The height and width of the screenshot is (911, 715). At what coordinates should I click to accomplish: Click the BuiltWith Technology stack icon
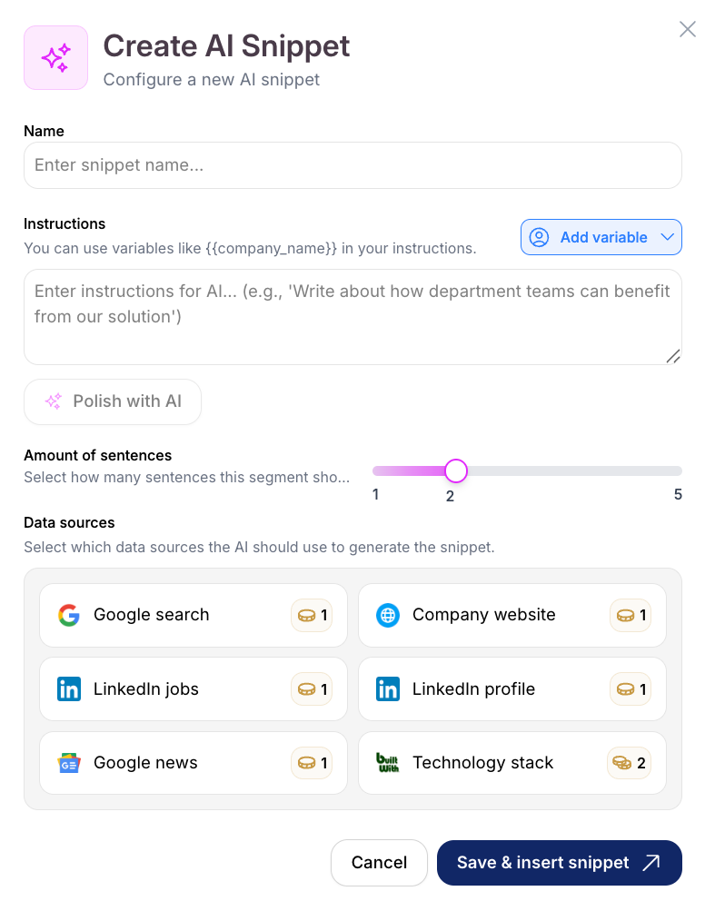tap(388, 763)
